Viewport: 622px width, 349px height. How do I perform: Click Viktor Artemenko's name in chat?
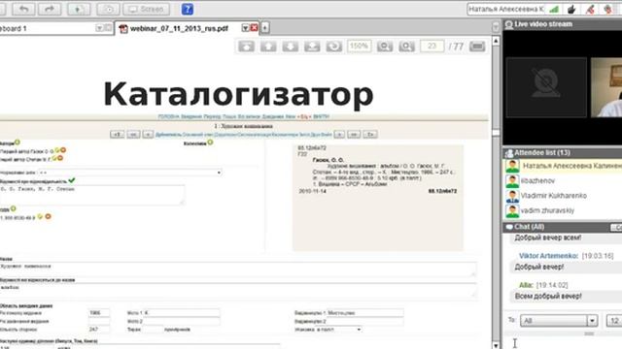(548, 256)
